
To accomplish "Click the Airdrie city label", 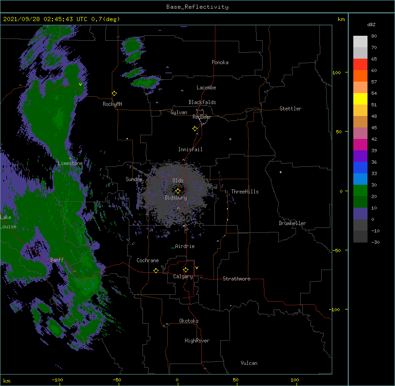I will pos(185,246).
